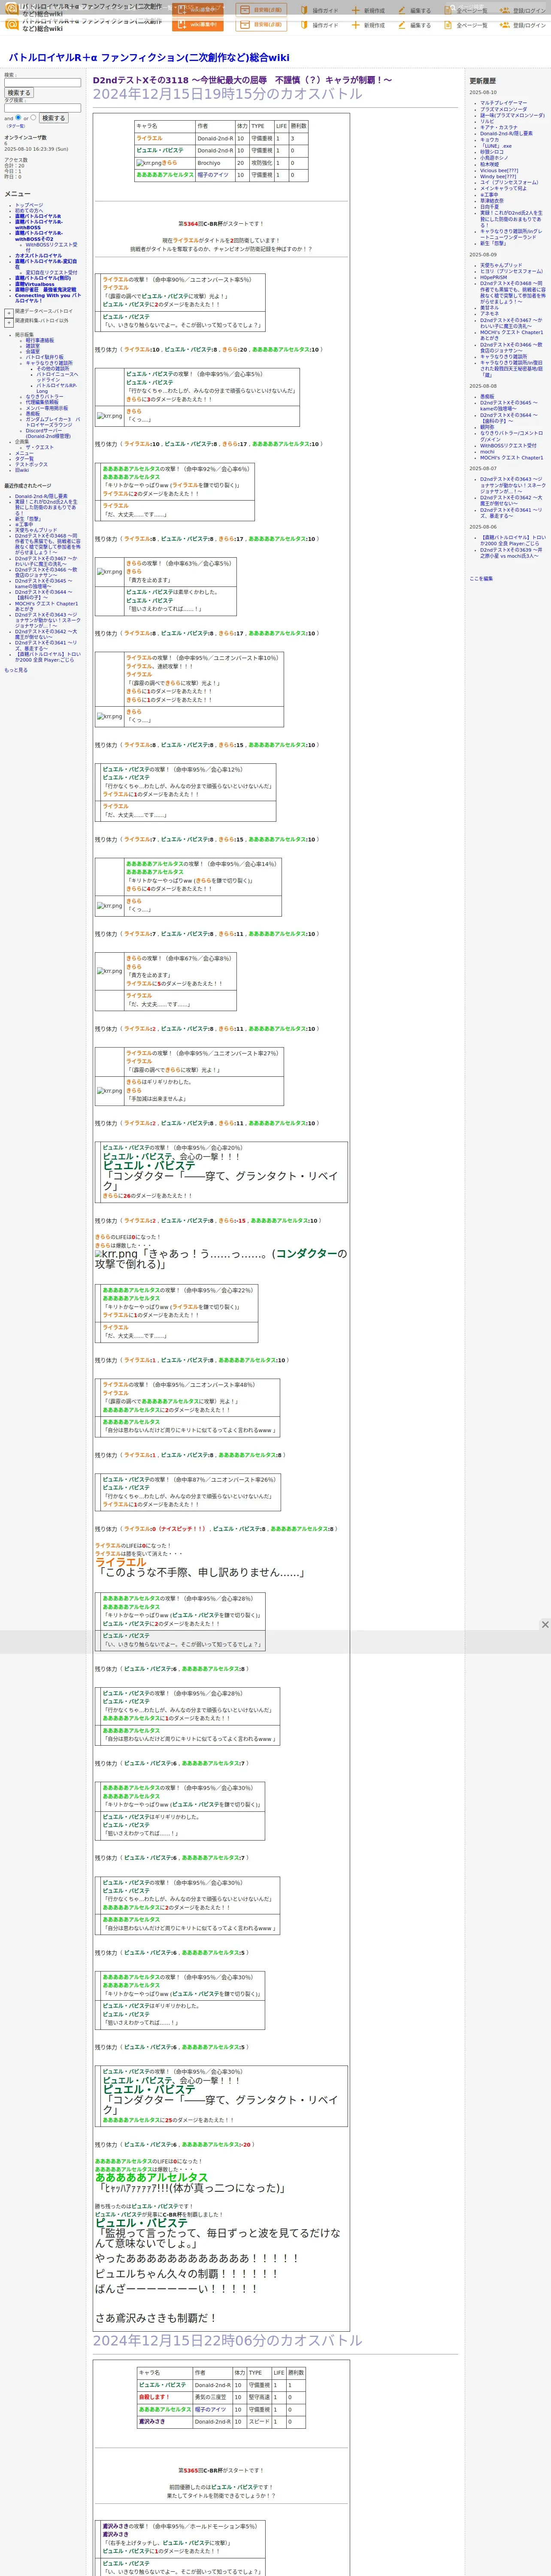This screenshot has height=2576, width=551.
Task: Open アネモネ history link
Action: 489,314
